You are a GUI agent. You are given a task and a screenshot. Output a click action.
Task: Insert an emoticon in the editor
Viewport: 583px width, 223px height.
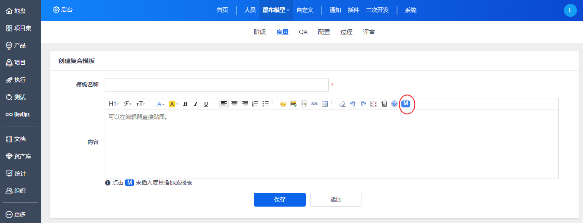[x=283, y=104]
